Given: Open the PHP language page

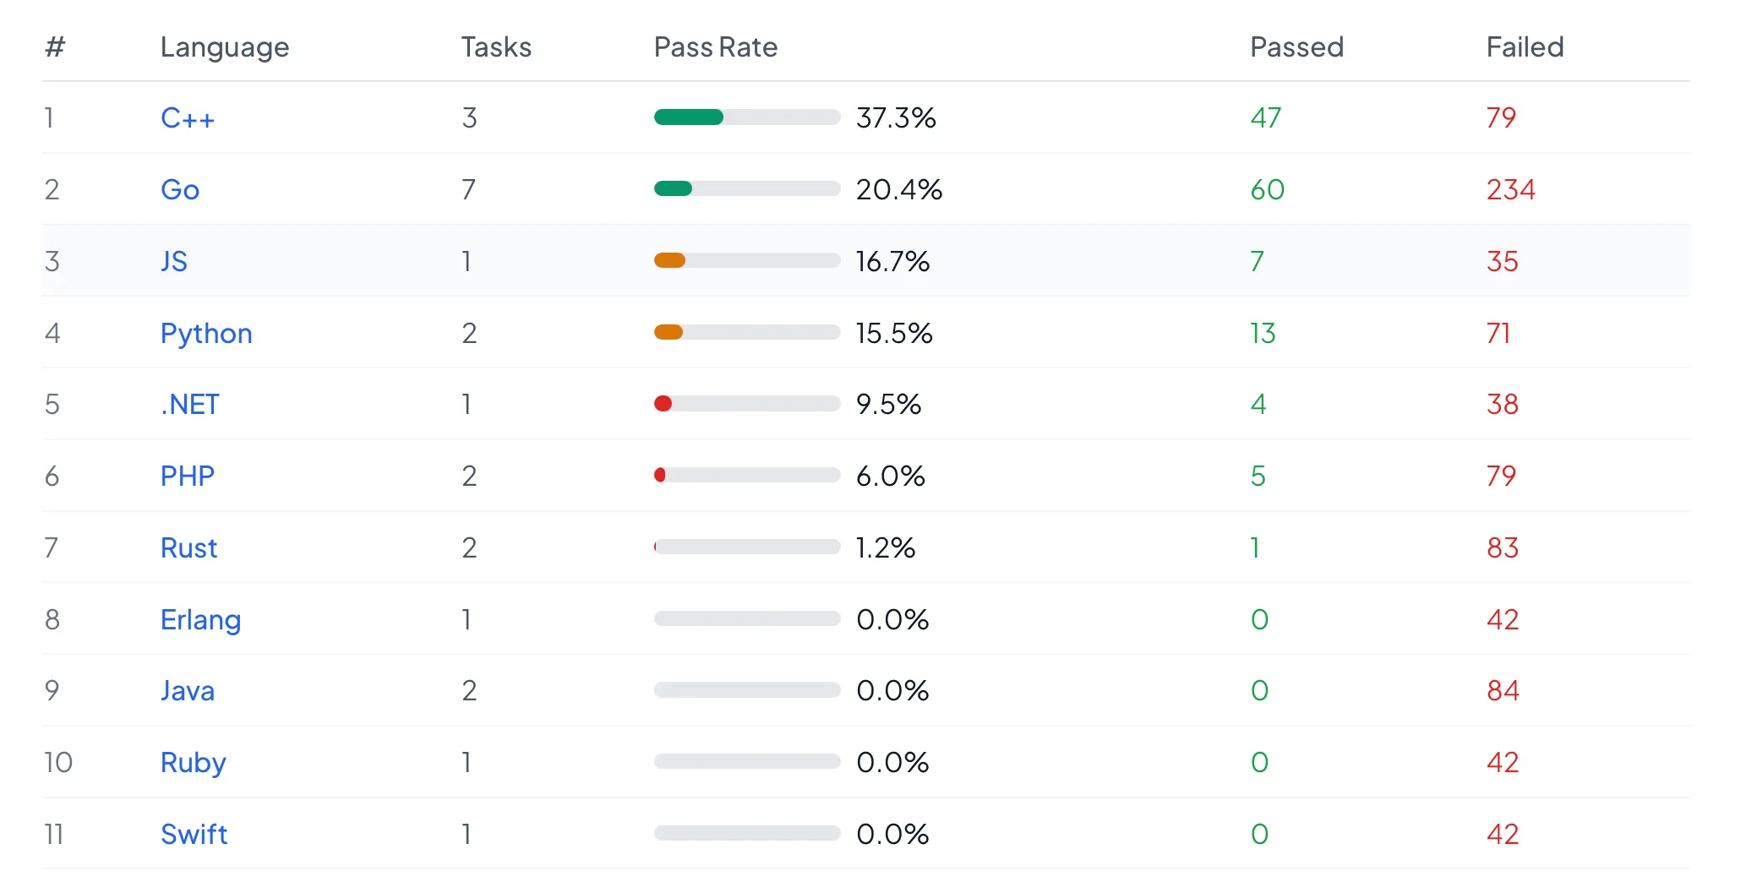Looking at the screenshot, I should point(187,476).
